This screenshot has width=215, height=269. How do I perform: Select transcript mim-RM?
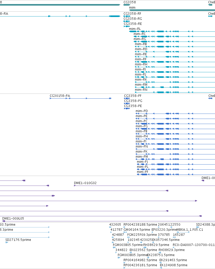[x=141, y=85]
